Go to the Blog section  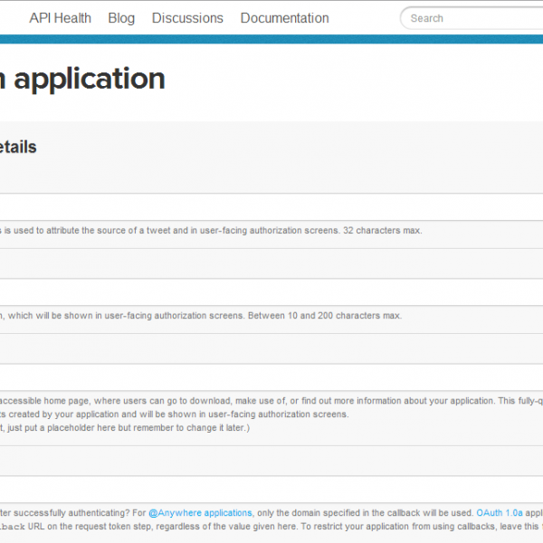pyautogui.click(x=121, y=18)
